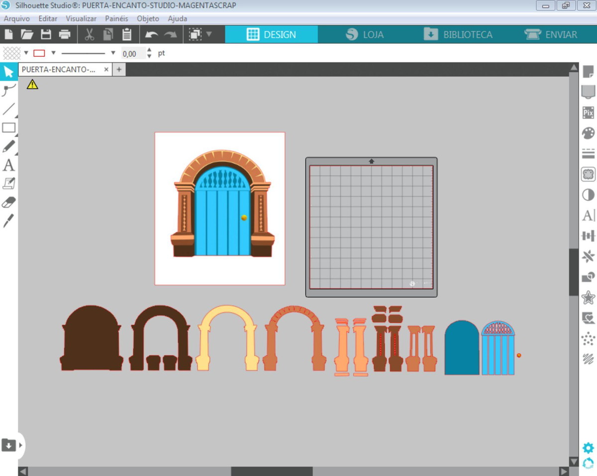Undo the last action
Viewport: 597px width, 476px height.
pyautogui.click(x=151, y=34)
